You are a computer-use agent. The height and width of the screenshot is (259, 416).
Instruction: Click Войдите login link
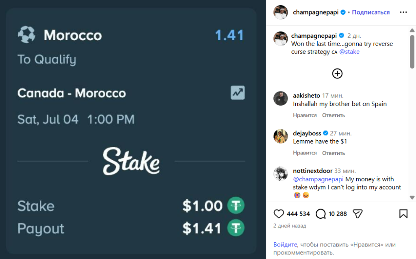coord(285,244)
